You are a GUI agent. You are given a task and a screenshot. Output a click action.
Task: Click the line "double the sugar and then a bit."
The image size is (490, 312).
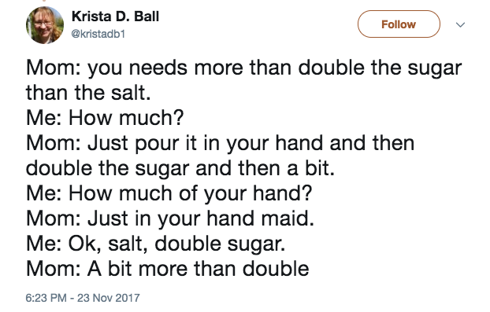(x=180, y=168)
